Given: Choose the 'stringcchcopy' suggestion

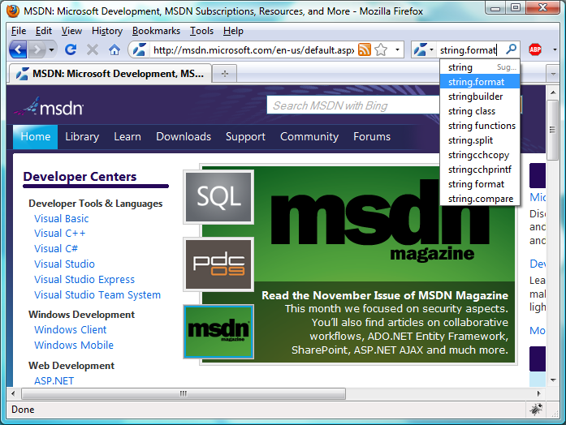Looking at the screenshot, I should coord(480,155).
